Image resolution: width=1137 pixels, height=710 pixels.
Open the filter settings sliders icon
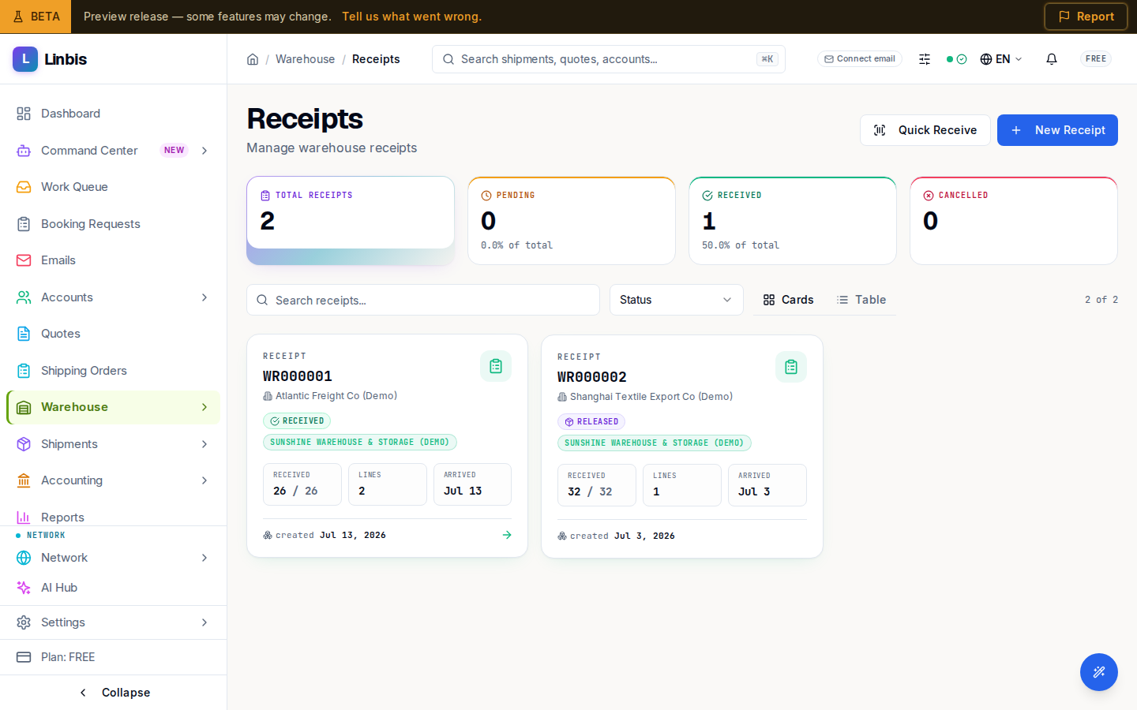tap(925, 59)
